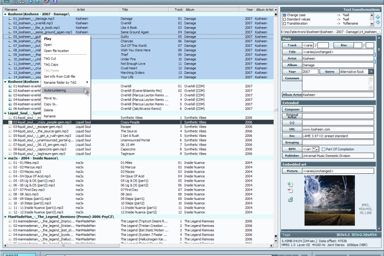
Task: Click the blue up arrow toolbar icon
Action: (37, 1)
